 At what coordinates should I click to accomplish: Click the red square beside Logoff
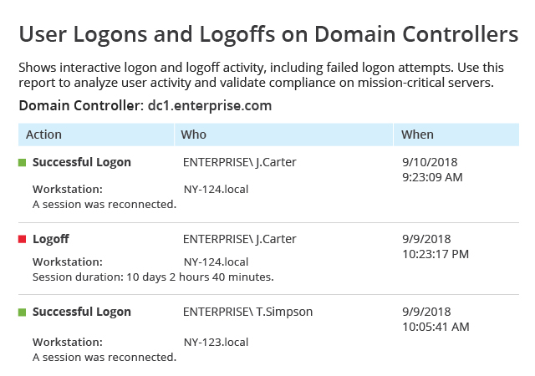coord(23,239)
